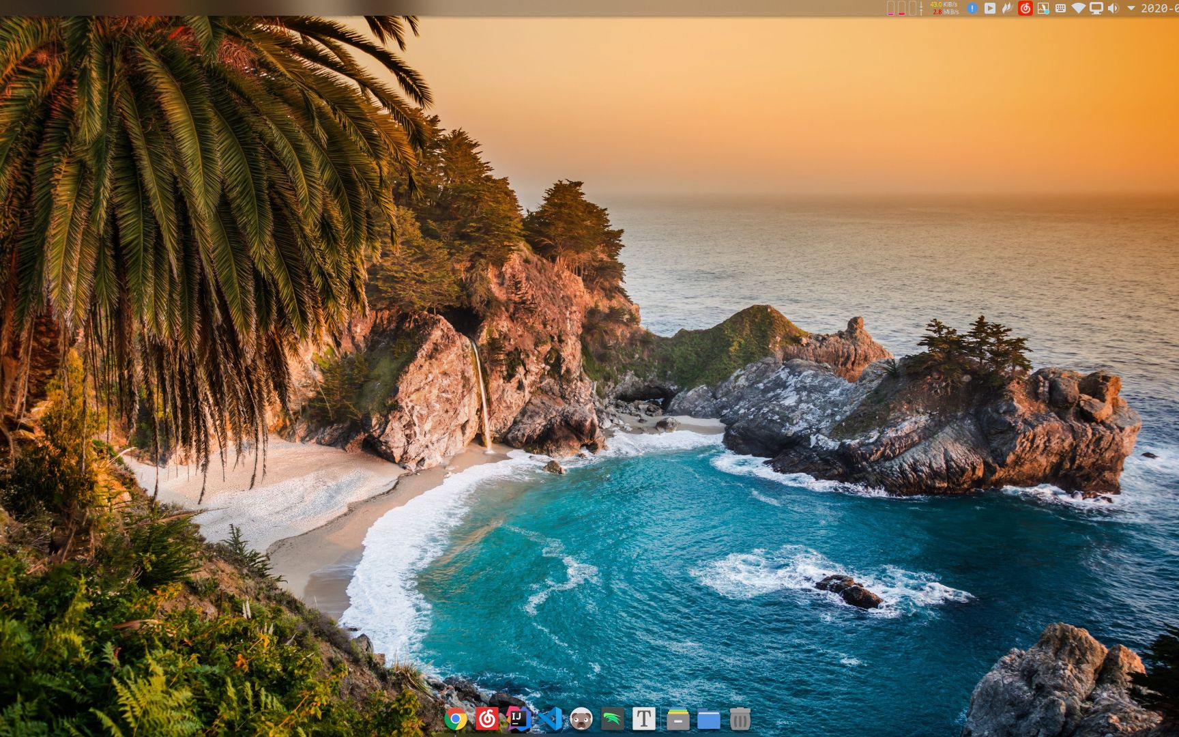
Task: Open the file drawer icon in the dock
Action: click(x=678, y=719)
